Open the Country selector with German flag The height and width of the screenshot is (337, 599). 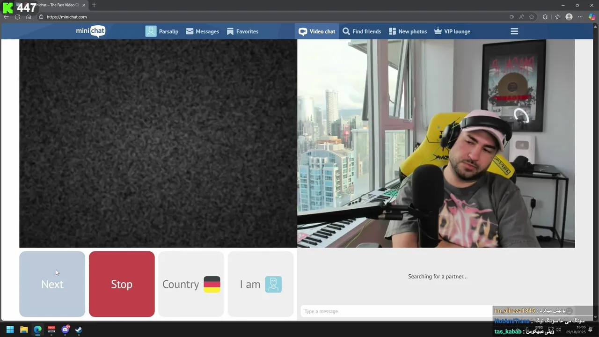(x=191, y=284)
